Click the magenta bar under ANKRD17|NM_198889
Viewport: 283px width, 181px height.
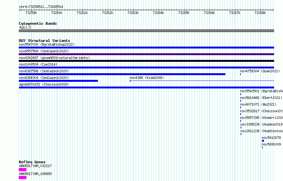pyautogui.click(x=23, y=178)
